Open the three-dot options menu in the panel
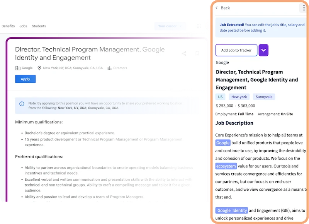Viewport: 309px width, 224px height. point(304,8)
